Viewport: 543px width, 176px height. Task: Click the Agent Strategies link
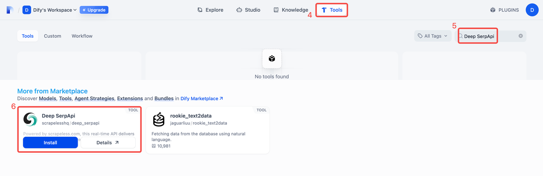94,99
